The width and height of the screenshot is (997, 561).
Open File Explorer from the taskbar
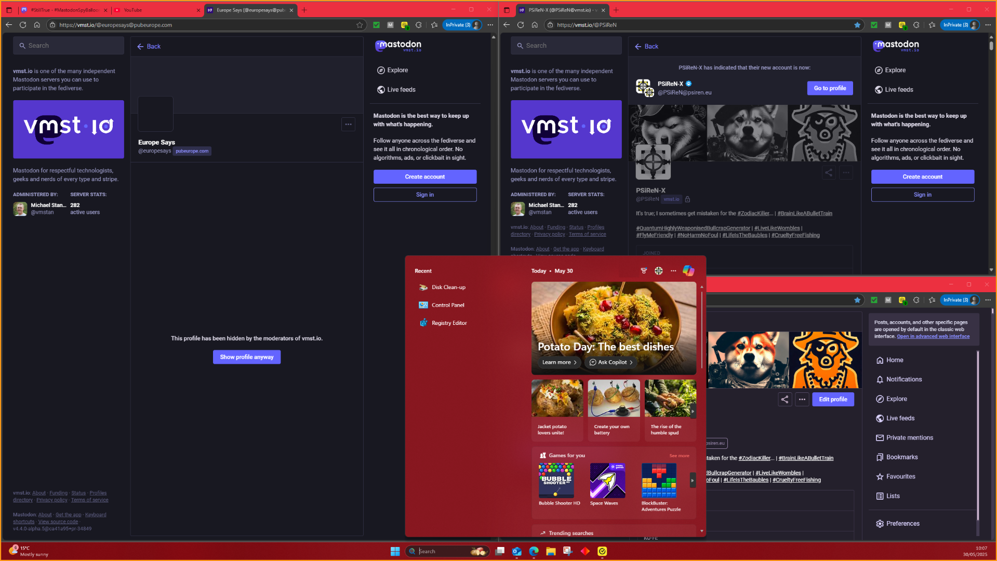[x=551, y=551]
